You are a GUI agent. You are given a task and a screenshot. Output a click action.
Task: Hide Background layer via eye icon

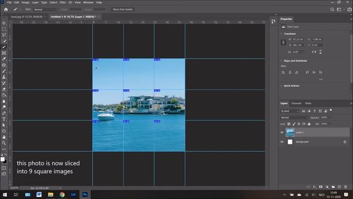[x=282, y=142]
